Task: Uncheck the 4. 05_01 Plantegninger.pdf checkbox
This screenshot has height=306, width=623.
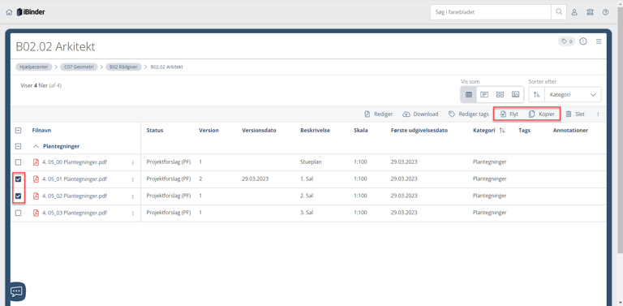Action: tap(18, 179)
